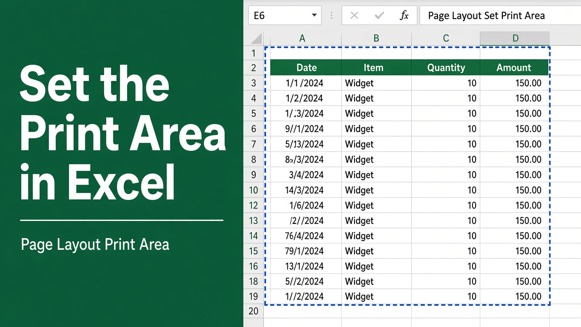The width and height of the screenshot is (581, 327).
Task: Select row 5 header
Action: [253, 114]
